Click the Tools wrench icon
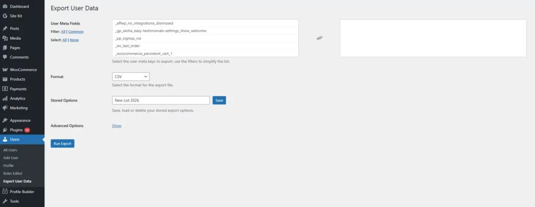The image size is (535, 207). point(5,201)
